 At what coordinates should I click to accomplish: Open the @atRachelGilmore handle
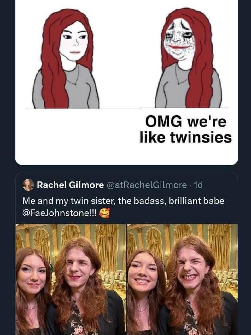(147, 185)
